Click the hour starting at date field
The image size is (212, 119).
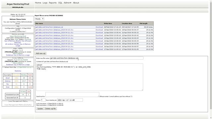click(70, 100)
